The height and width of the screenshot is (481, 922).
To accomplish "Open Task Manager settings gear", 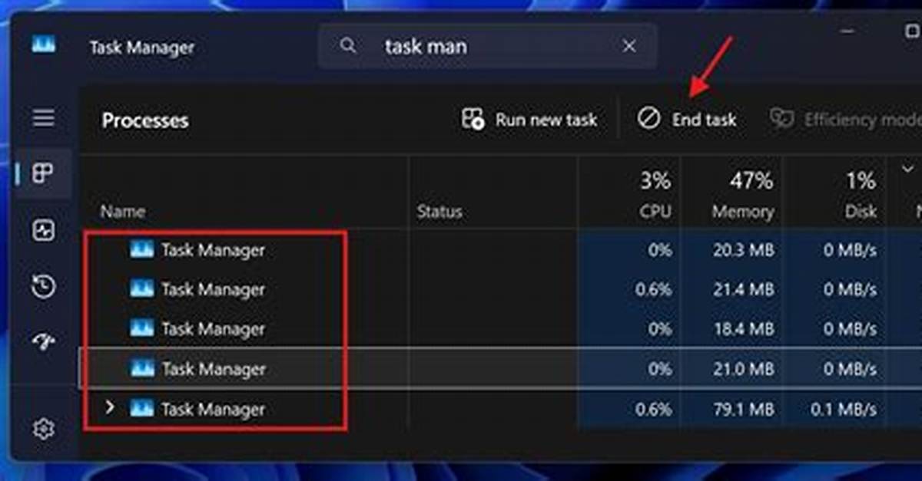I will tap(44, 429).
